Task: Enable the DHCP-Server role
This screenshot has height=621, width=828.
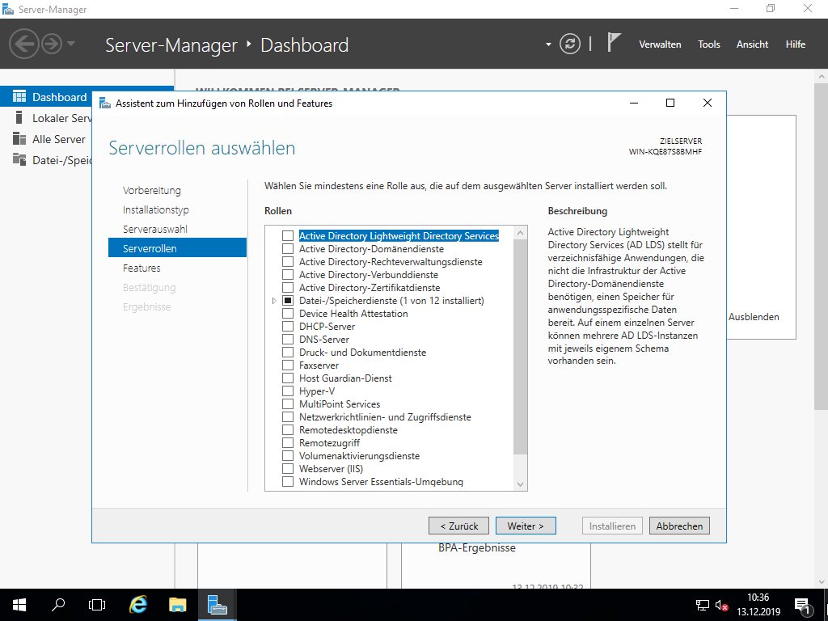Action: (288, 327)
